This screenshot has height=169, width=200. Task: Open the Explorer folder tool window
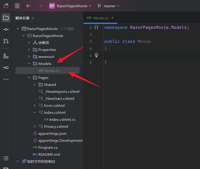point(6,18)
